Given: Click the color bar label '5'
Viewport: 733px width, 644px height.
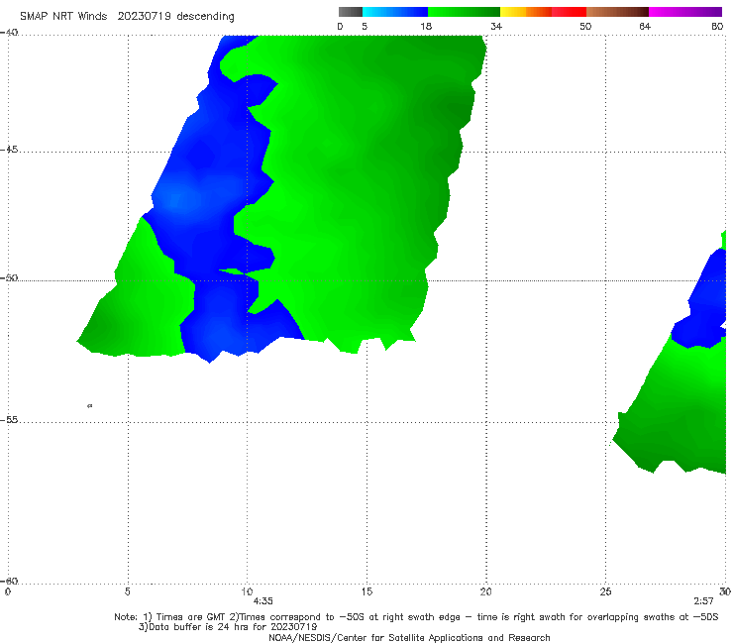Looking at the screenshot, I should [365, 26].
